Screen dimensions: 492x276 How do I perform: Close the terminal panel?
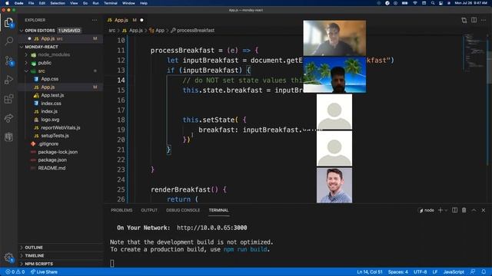click(x=484, y=210)
